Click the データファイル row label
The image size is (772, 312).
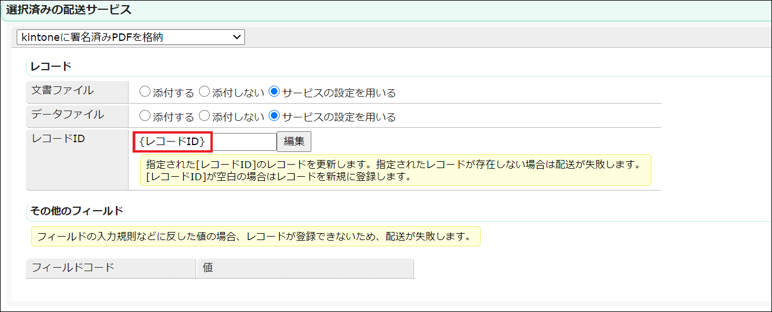pos(67,115)
